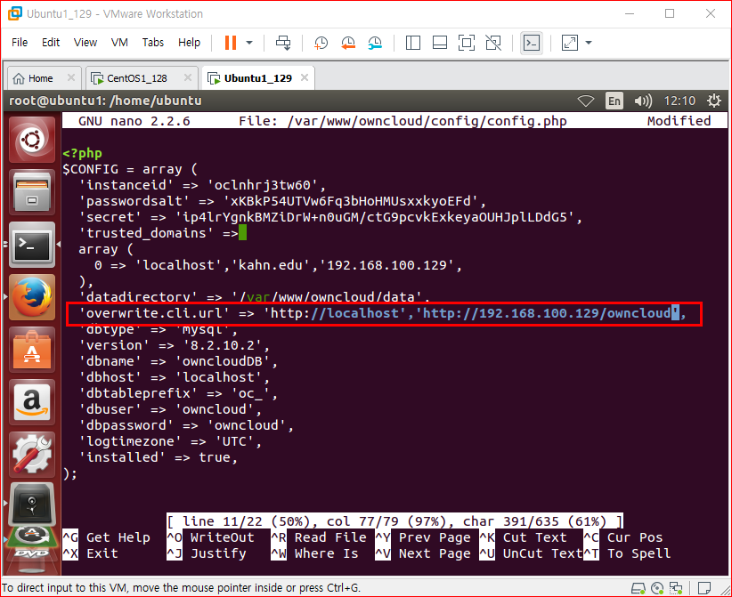Click the CD/DVD device status icon

tap(657, 588)
